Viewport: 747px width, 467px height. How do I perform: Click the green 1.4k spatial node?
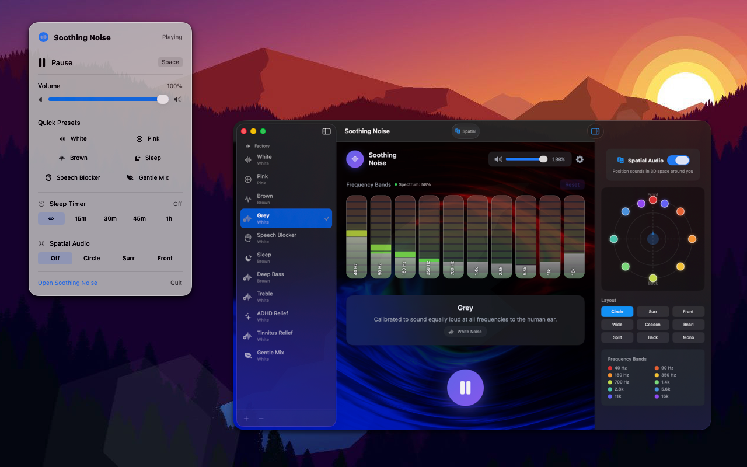(x=626, y=266)
